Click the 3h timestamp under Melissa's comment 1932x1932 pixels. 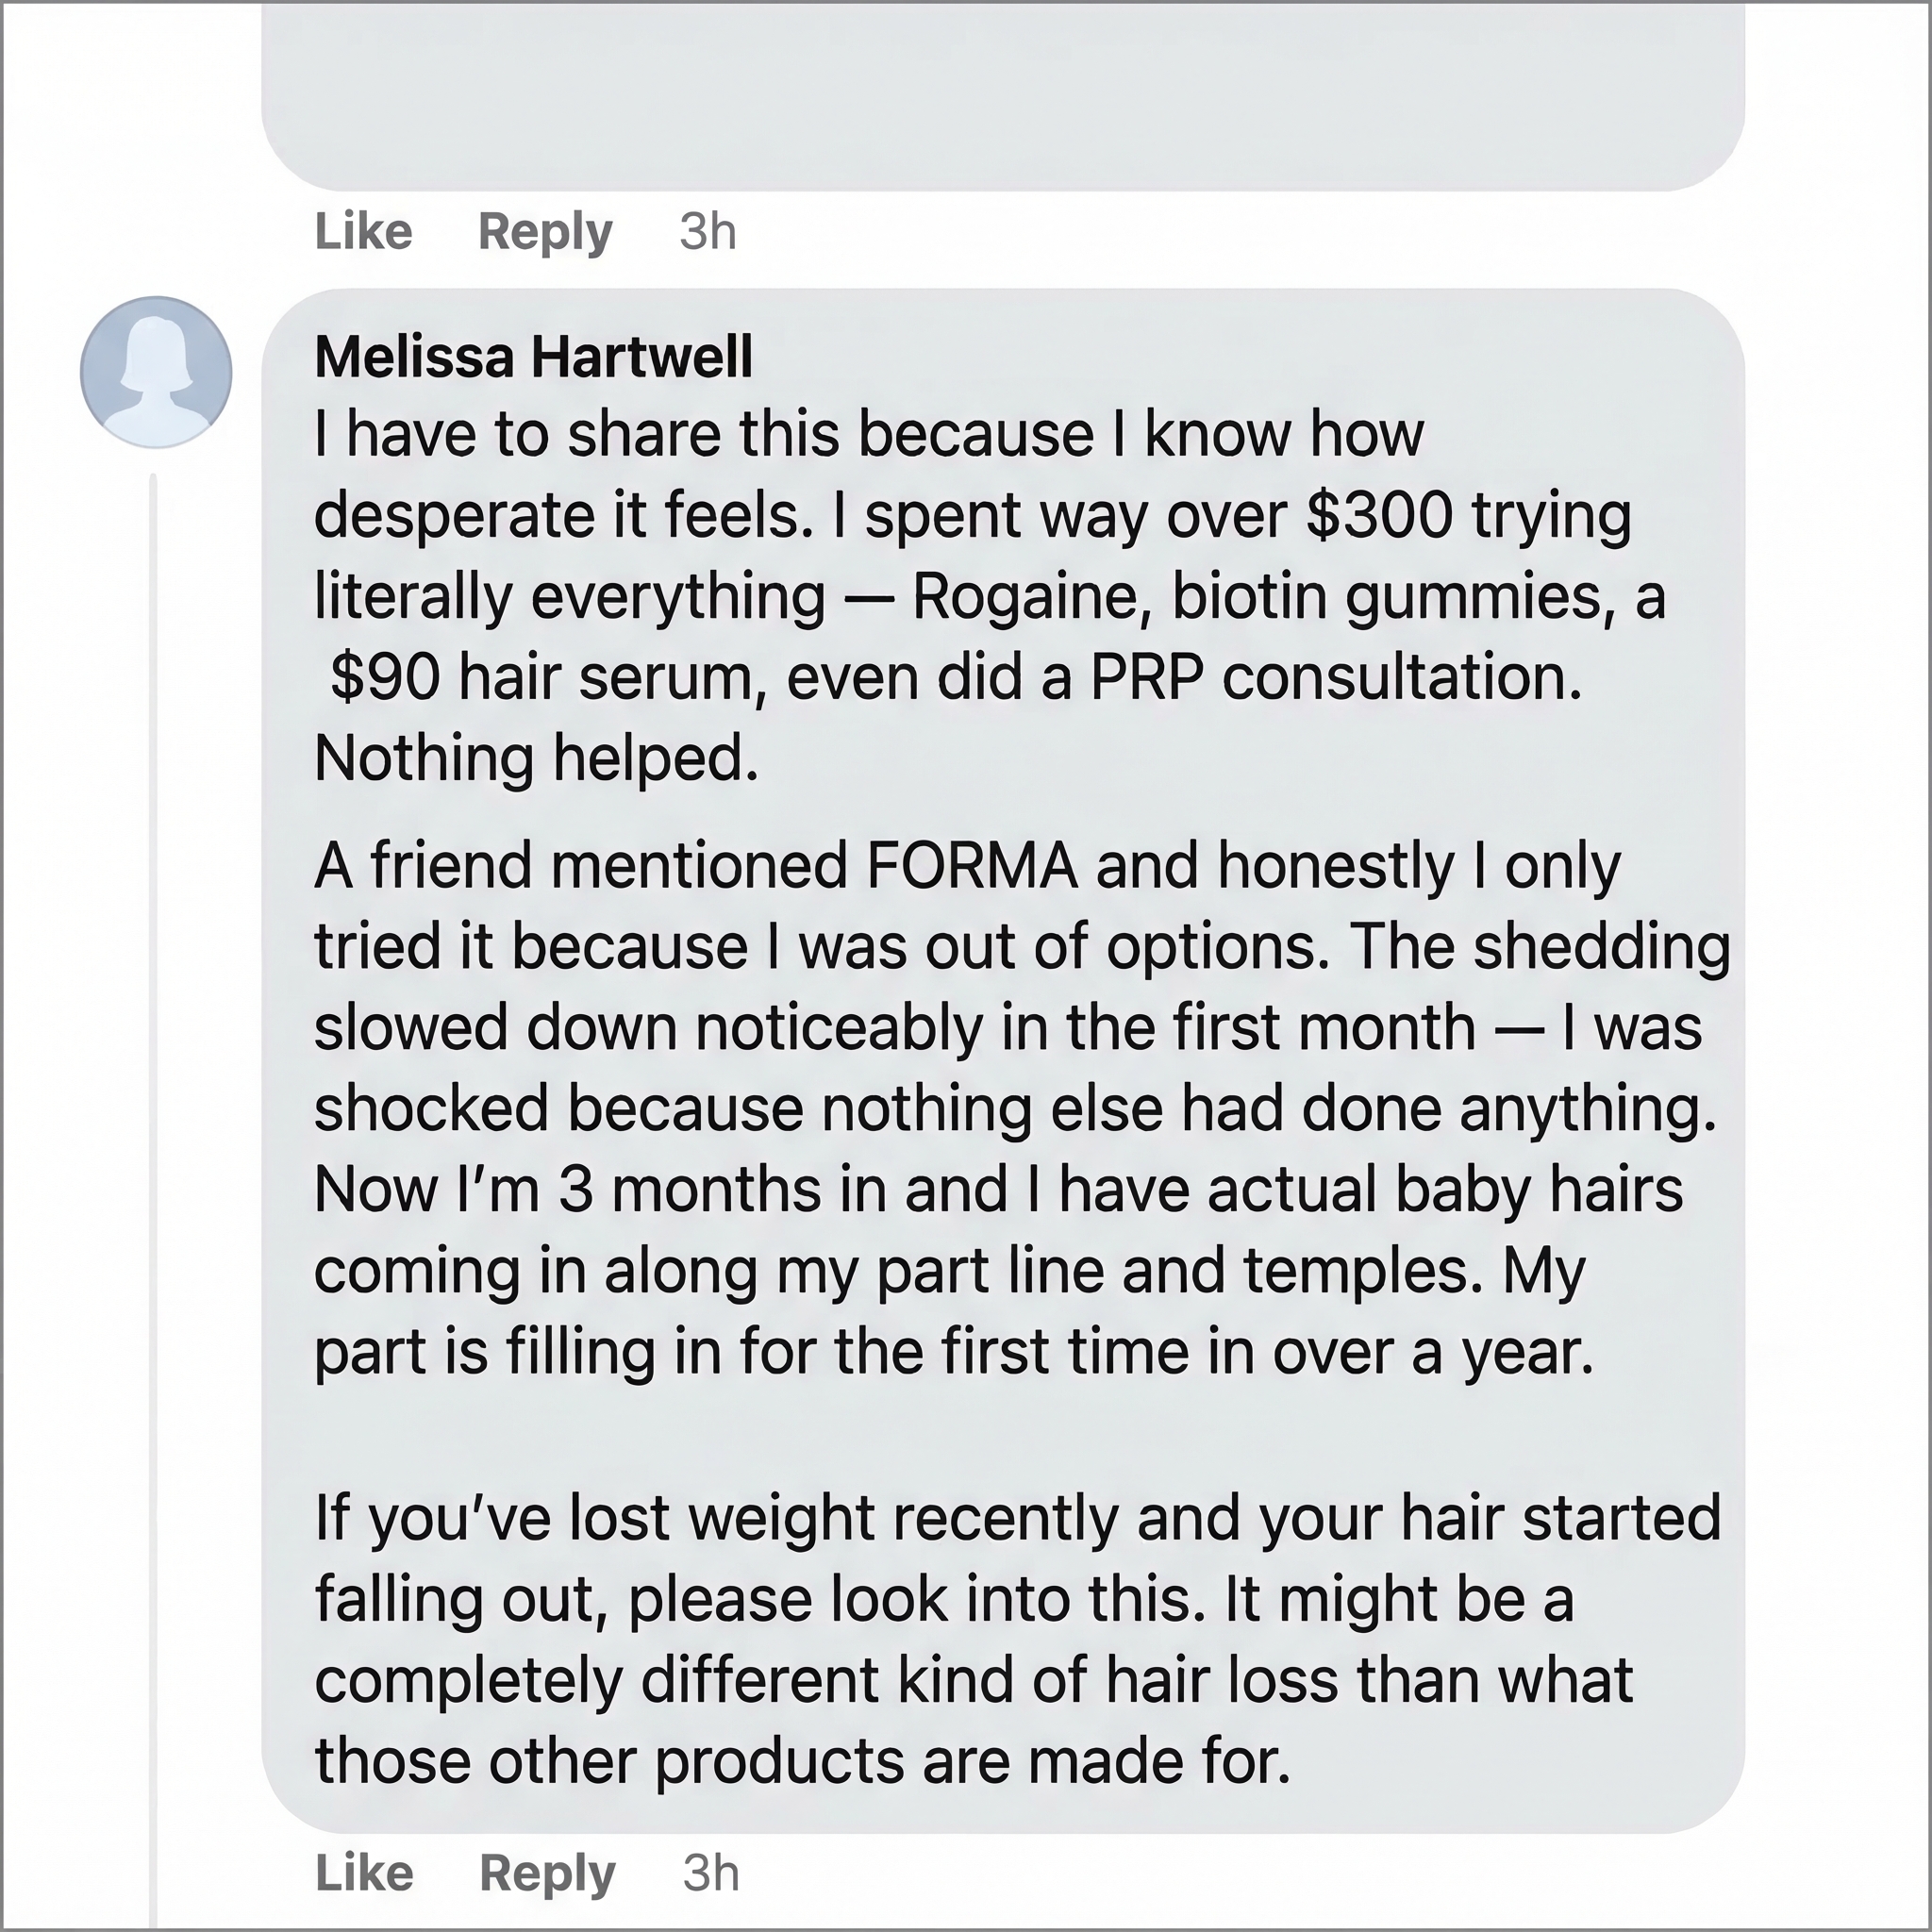point(712,1873)
